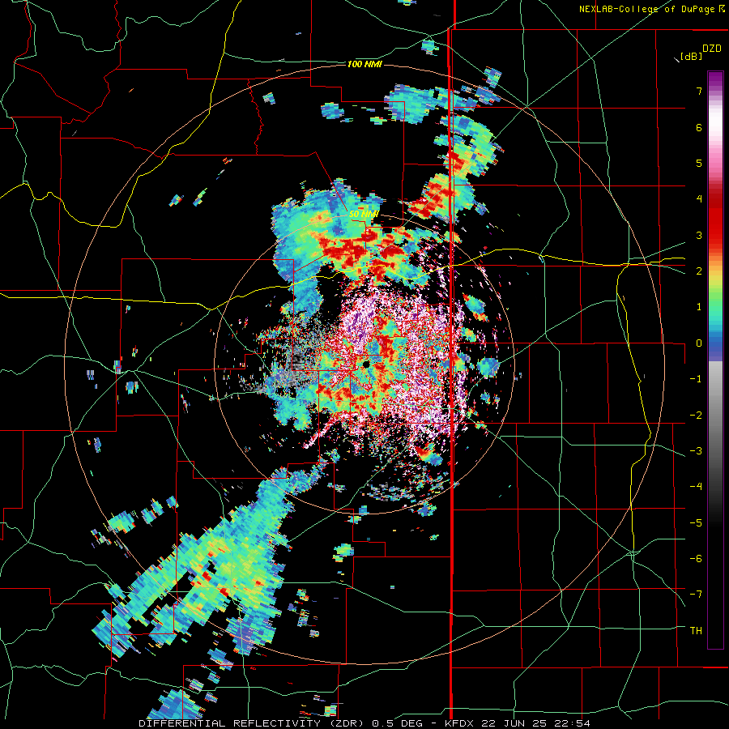Click the 1 value on color scale
The image size is (729, 729).
pyautogui.click(x=699, y=307)
